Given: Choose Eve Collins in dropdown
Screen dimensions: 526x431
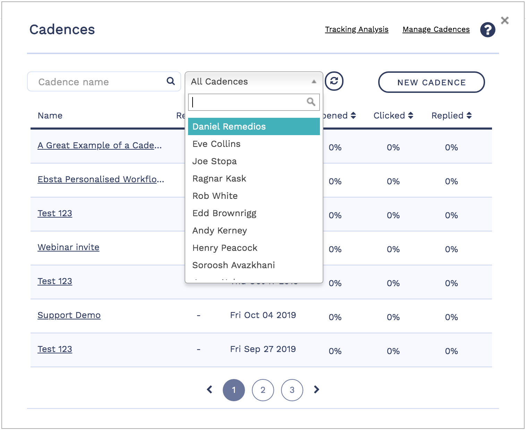Looking at the screenshot, I should pyautogui.click(x=217, y=144).
